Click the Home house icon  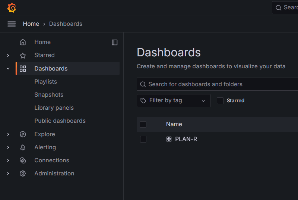(x=23, y=43)
